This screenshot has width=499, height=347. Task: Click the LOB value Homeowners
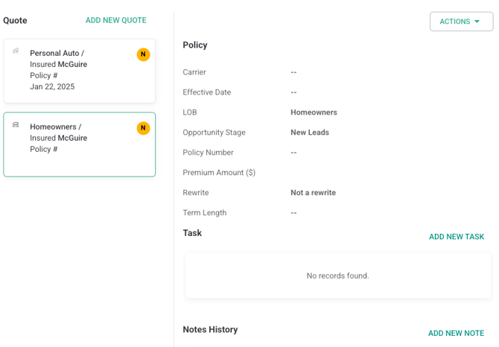point(314,112)
